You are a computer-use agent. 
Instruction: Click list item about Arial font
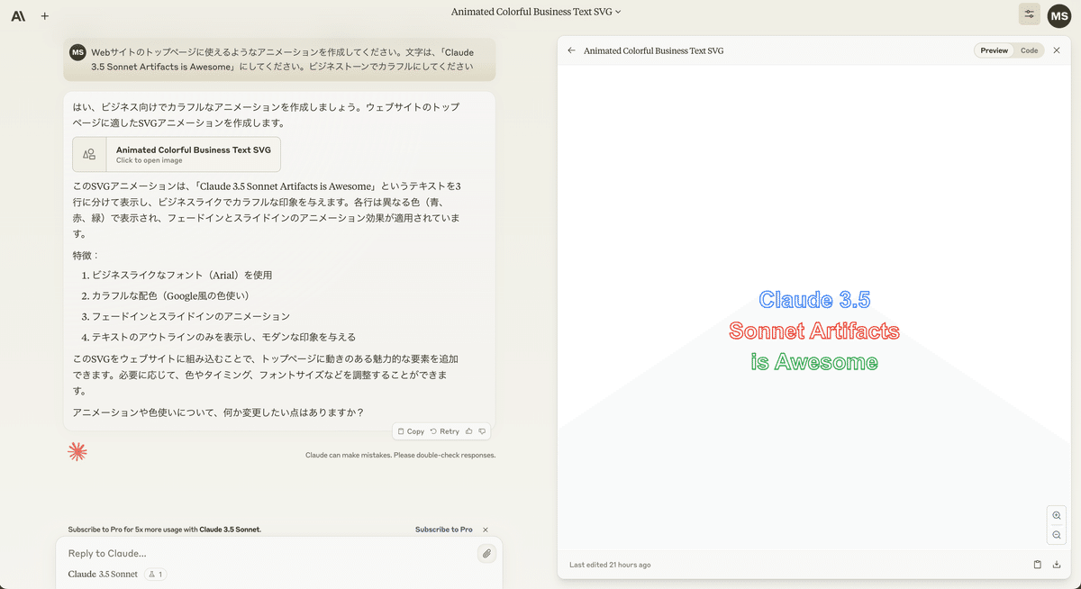pos(182,275)
